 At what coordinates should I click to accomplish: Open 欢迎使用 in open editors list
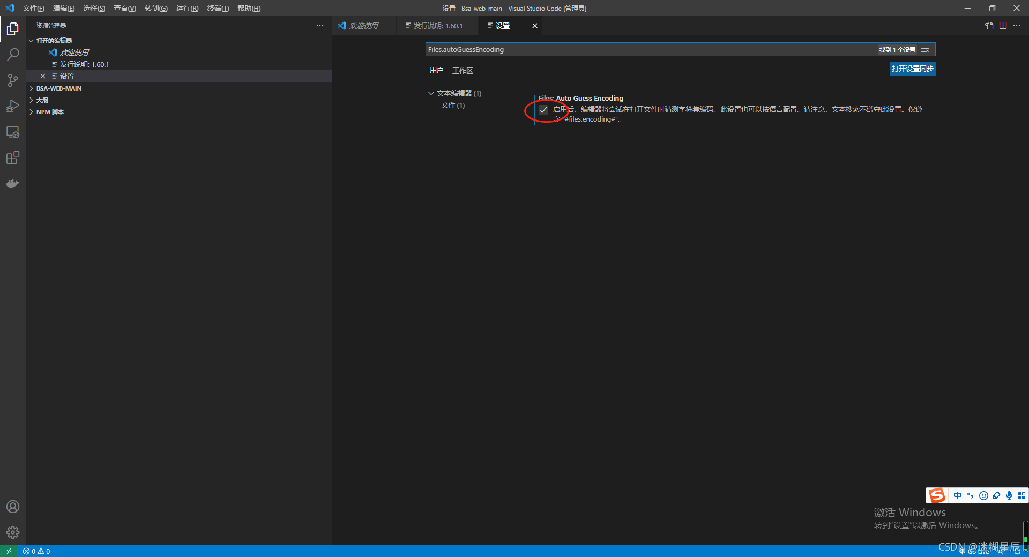coord(74,52)
